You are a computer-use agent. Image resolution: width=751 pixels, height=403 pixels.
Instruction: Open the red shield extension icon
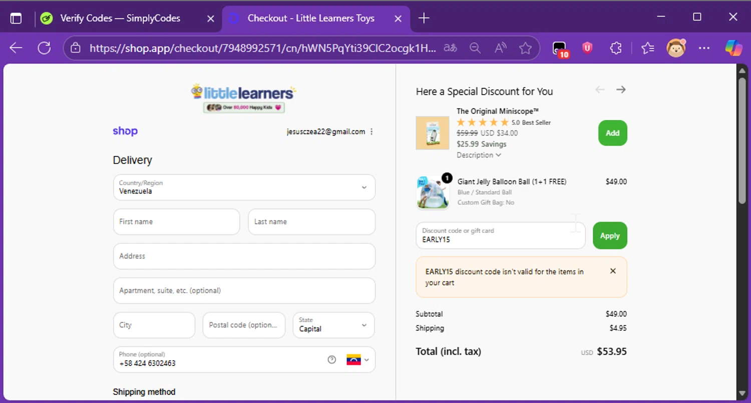tap(587, 48)
